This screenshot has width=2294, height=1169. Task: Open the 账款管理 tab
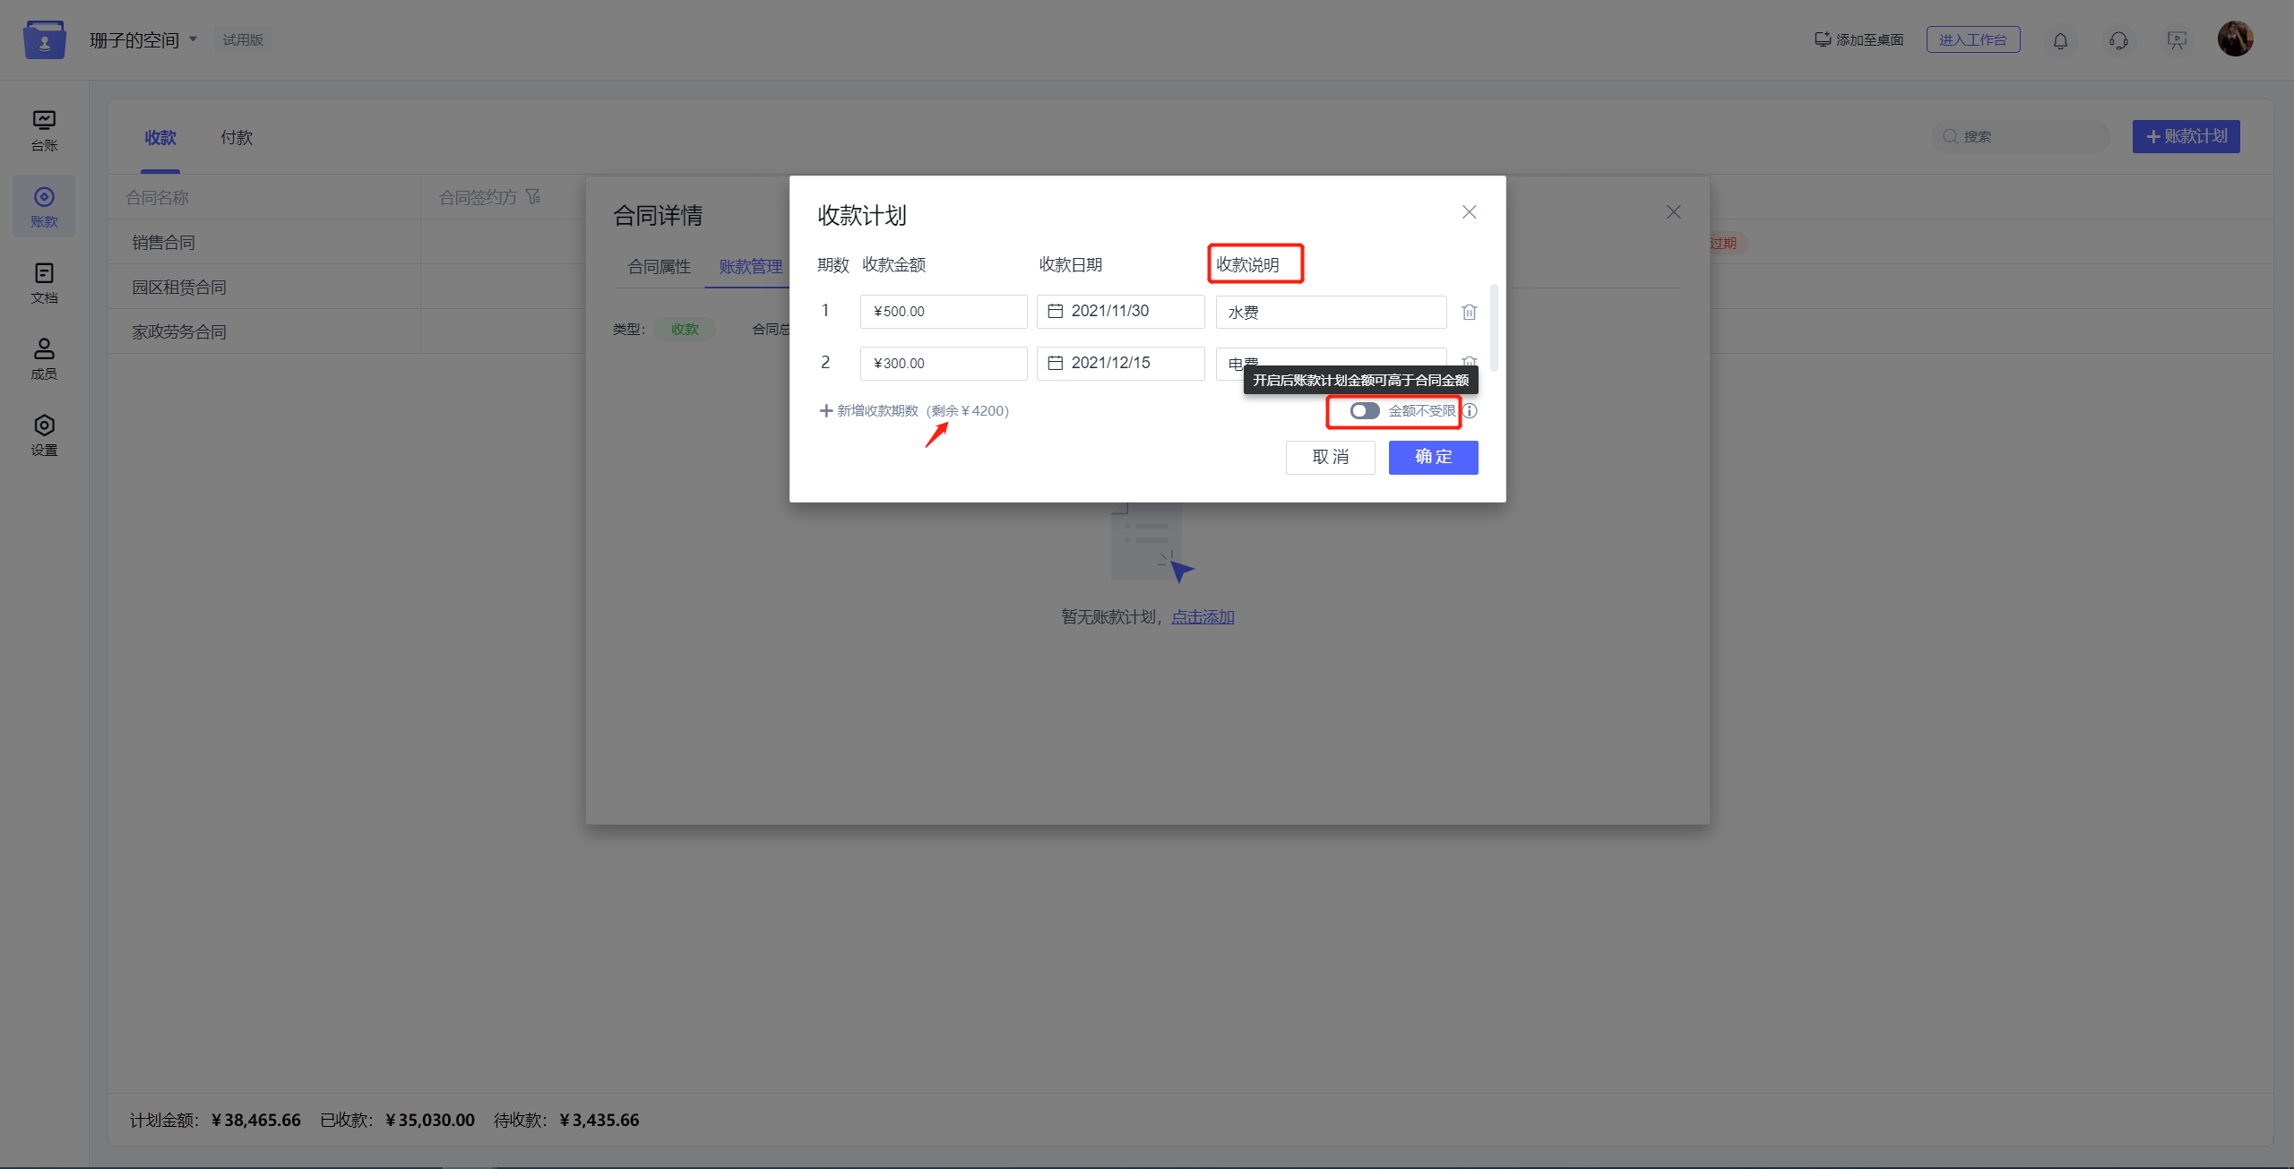click(x=751, y=267)
